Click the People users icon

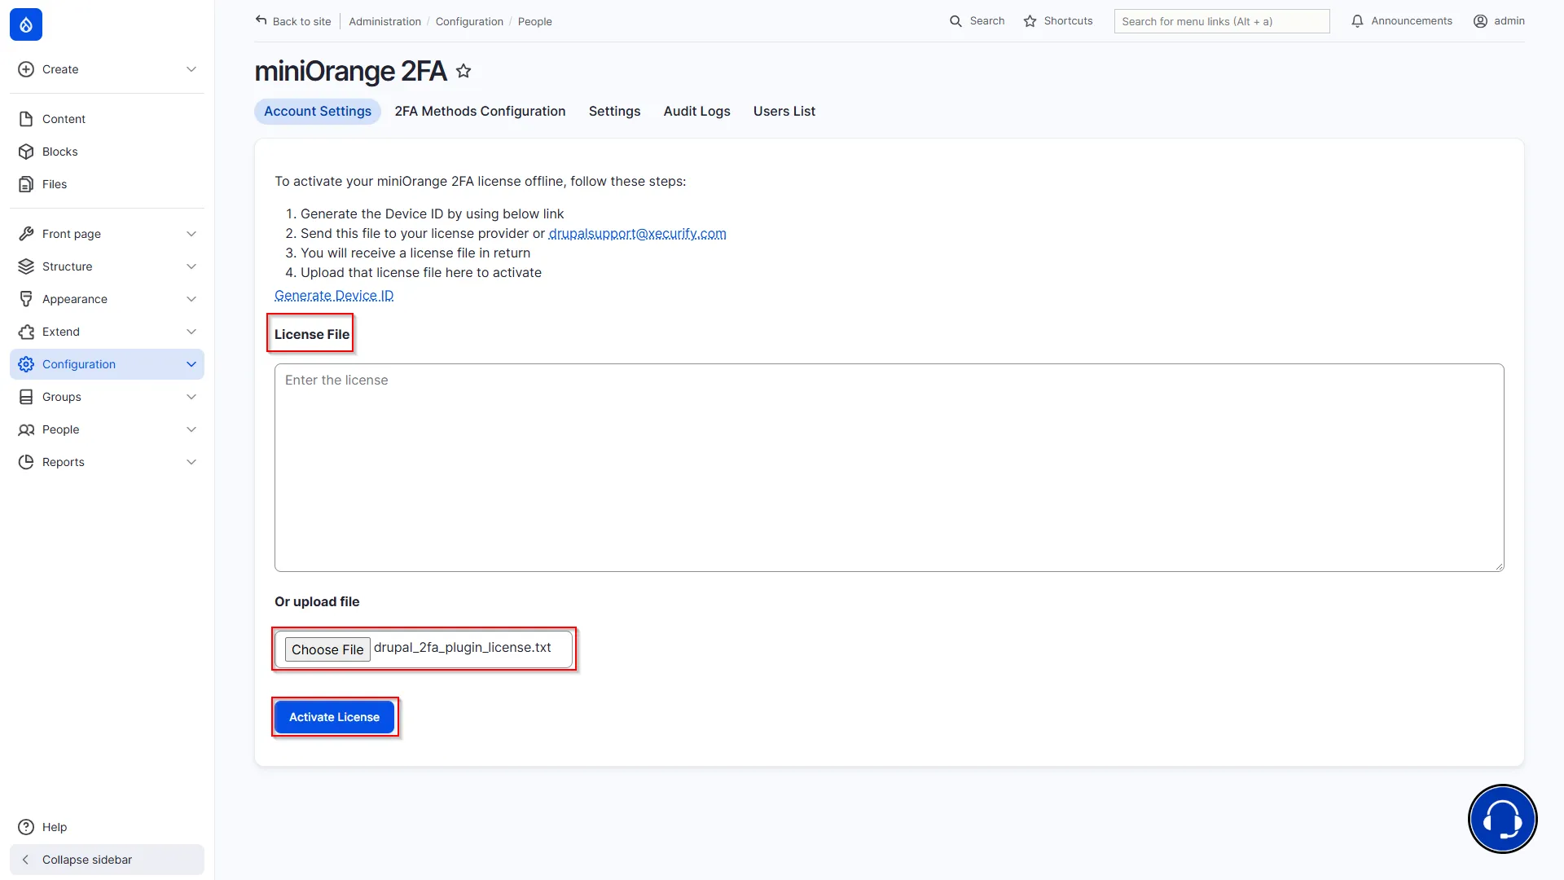[x=26, y=429]
